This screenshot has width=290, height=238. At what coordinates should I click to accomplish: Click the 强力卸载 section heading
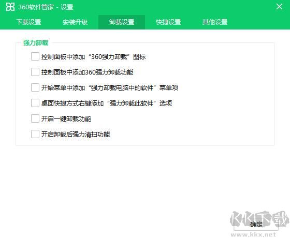pos(36,43)
